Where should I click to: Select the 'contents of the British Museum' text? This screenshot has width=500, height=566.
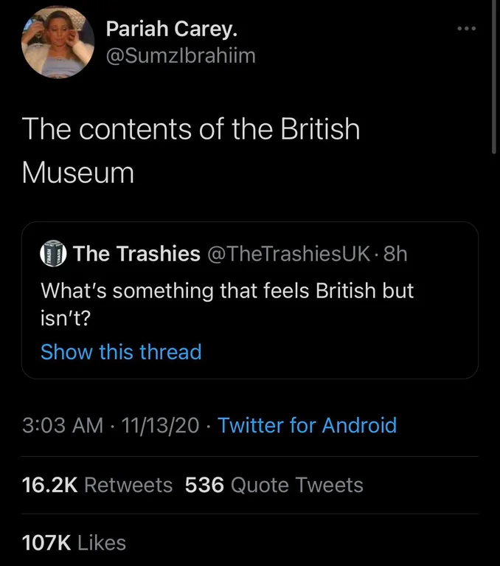point(191,151)
